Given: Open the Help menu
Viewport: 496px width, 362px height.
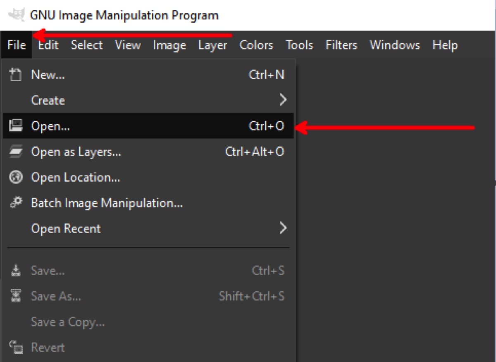Looking at the screenshot, I should click(445, 45).
